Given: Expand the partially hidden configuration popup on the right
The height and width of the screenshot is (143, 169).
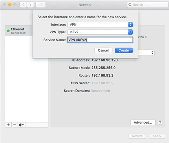Looking at the screenshot, I should [146, 53].
